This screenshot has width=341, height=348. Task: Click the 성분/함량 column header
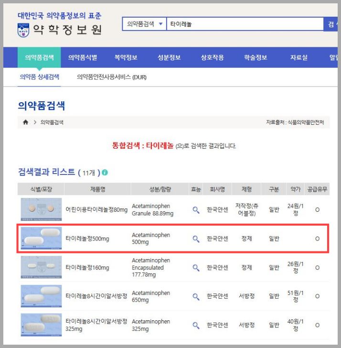click(x=160, y=189)
